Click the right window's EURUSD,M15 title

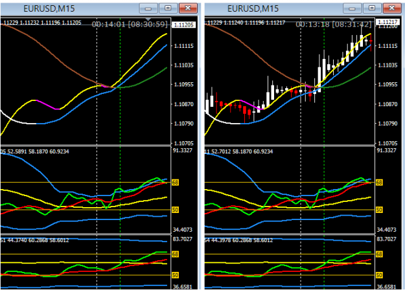pos(253,8)
